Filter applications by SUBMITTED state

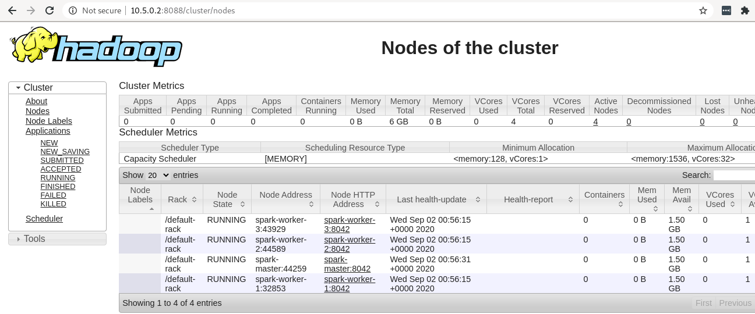(x=62, y=160)
